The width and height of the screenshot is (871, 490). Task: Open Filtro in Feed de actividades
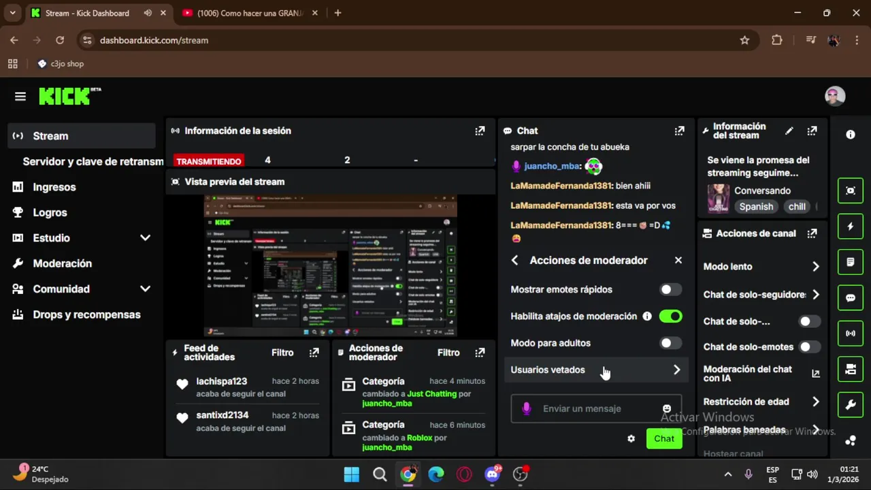[x=282, y=353]
